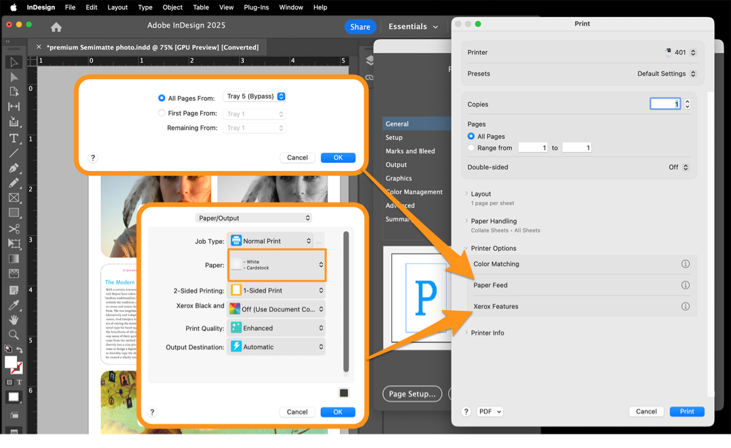
Task: Select All Pages radio in Print dialog
Action: pyautogui.click(x=471, y=136)
